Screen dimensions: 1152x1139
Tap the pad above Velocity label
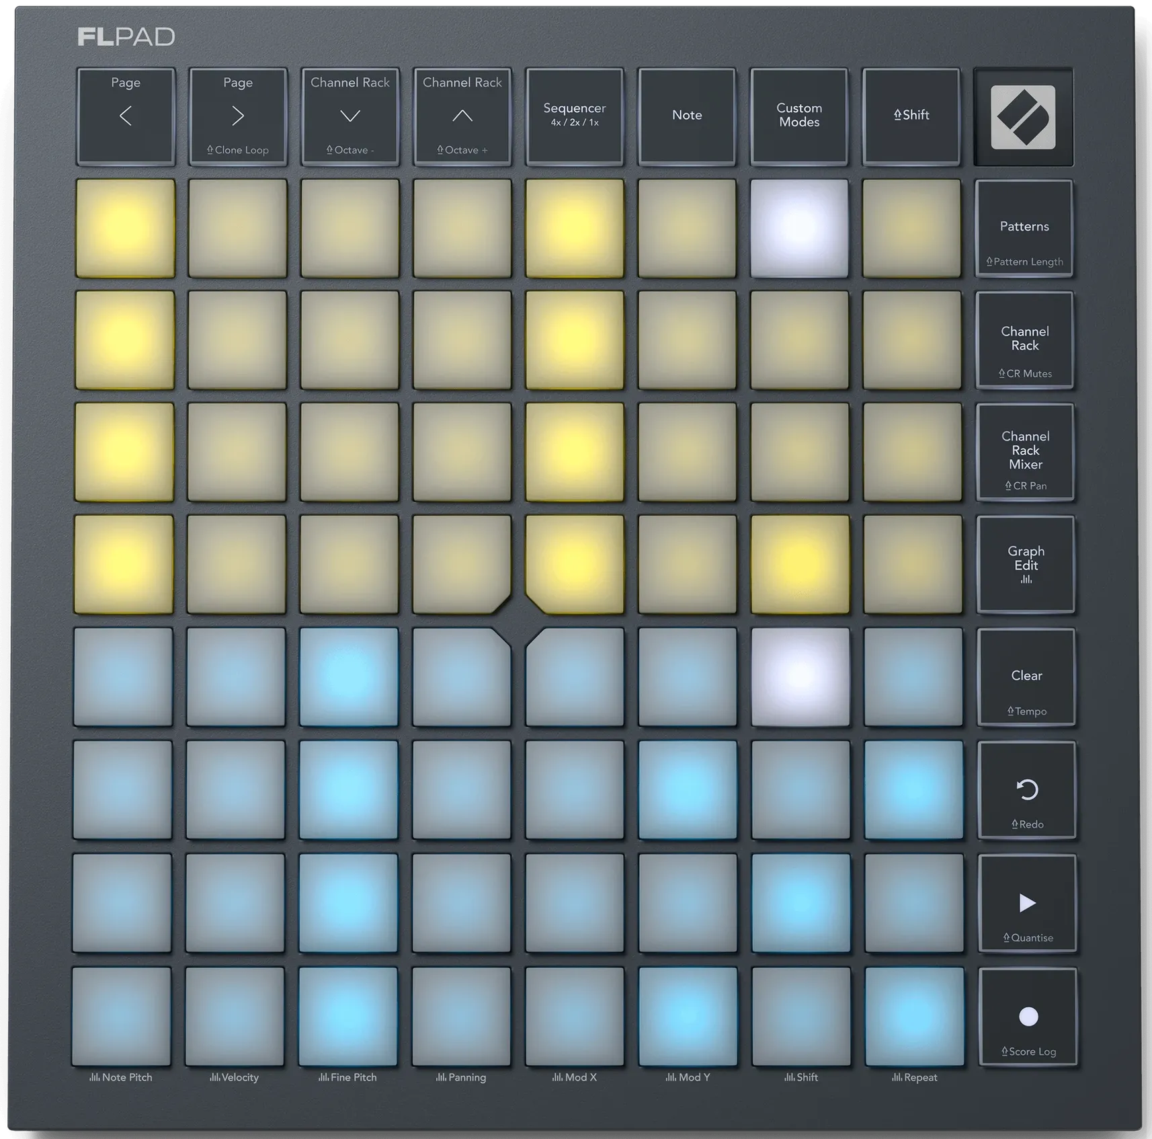tap(235, 1017)
